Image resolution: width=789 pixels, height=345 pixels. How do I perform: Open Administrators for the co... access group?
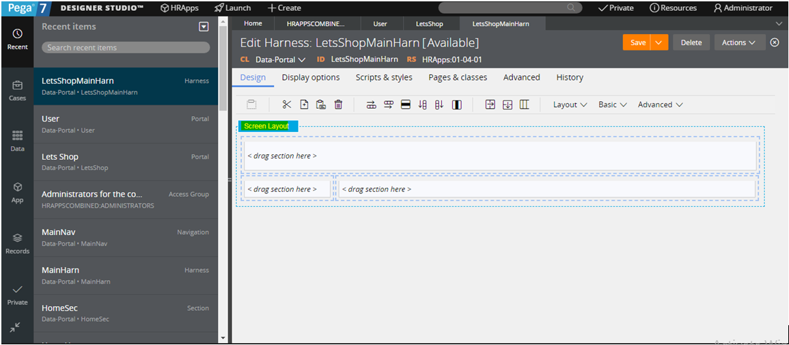(x=126, y=199)
